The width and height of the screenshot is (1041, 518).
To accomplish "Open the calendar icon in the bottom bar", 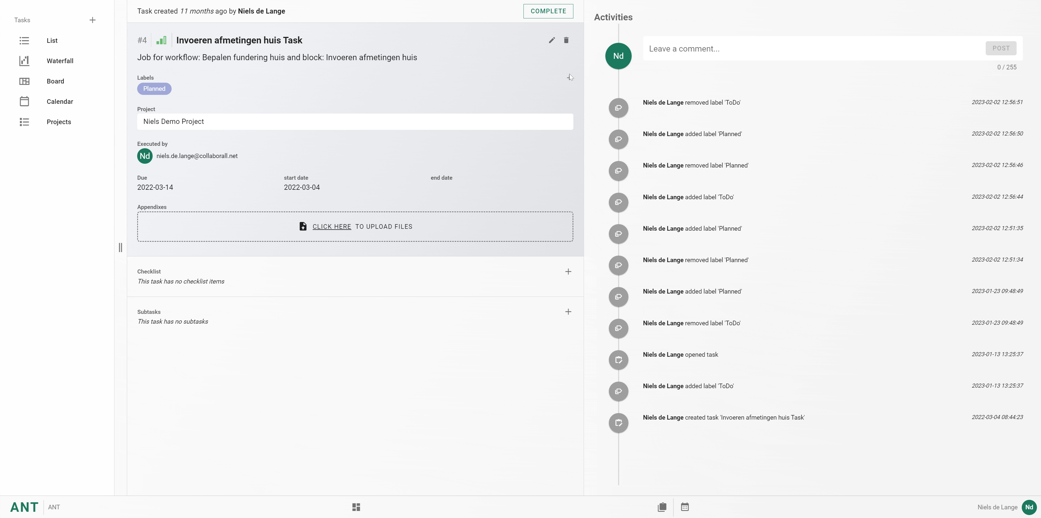I will click(x=685, y=507).
